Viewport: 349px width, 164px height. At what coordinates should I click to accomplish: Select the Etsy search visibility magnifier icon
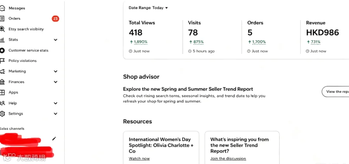[x=2, y=29]
